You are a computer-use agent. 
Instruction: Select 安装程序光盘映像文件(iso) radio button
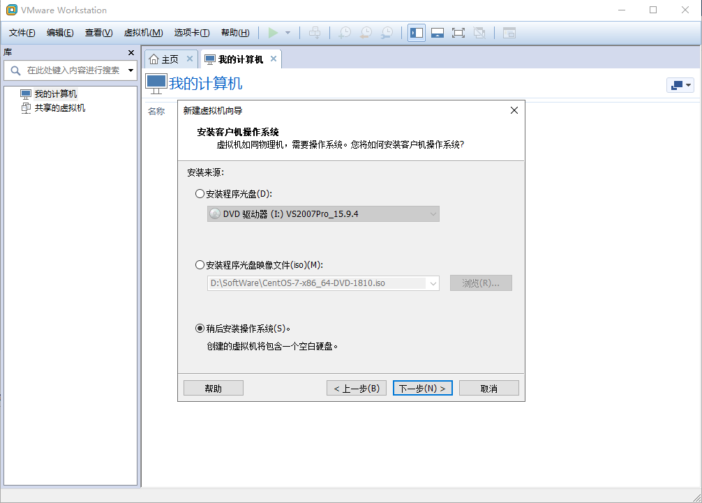click(x=200, y=265)
